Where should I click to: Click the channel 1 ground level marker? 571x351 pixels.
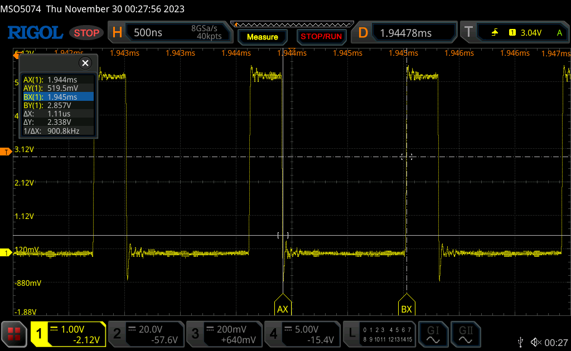pos(7,253)
